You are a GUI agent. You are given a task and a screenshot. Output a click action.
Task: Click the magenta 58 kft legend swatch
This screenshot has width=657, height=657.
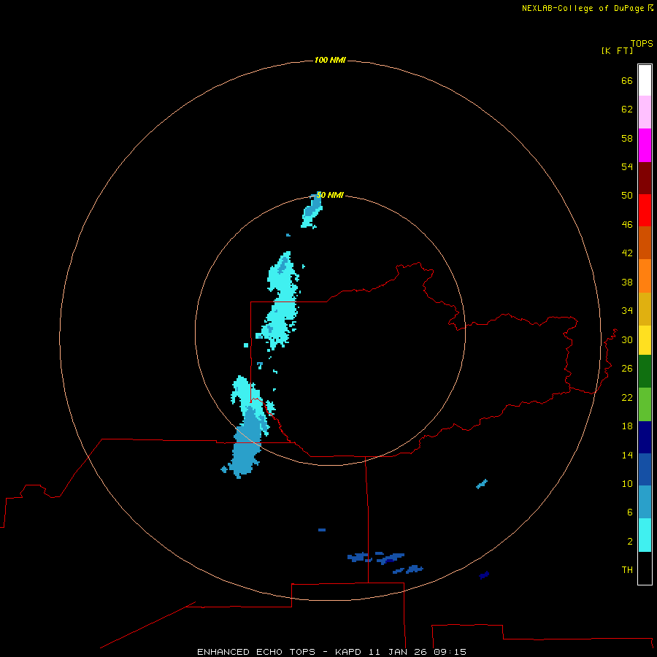click(x=645, y=145)
